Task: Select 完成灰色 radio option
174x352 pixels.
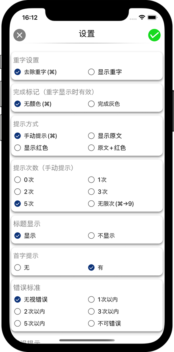Action: click(x=104, y=104)
